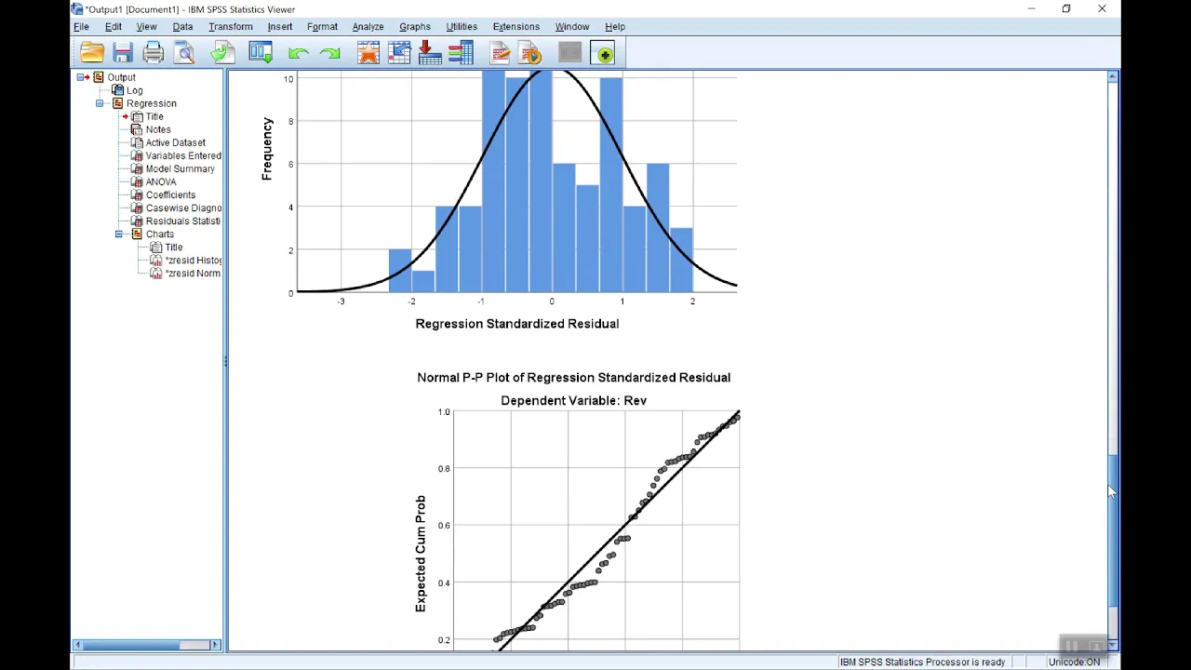Open the Format menu

[322, 27]
